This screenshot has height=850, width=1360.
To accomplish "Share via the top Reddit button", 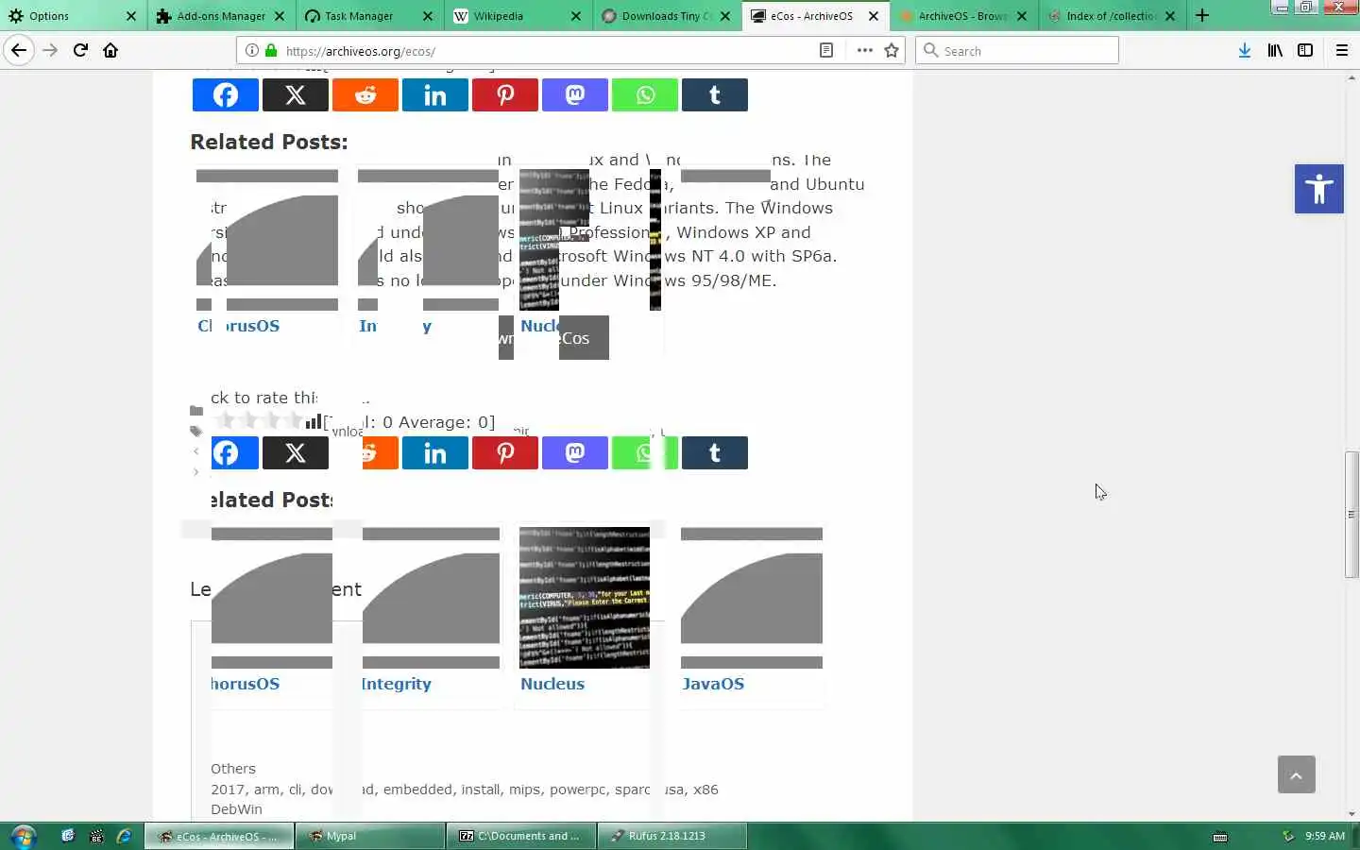I will coord(365,94).
